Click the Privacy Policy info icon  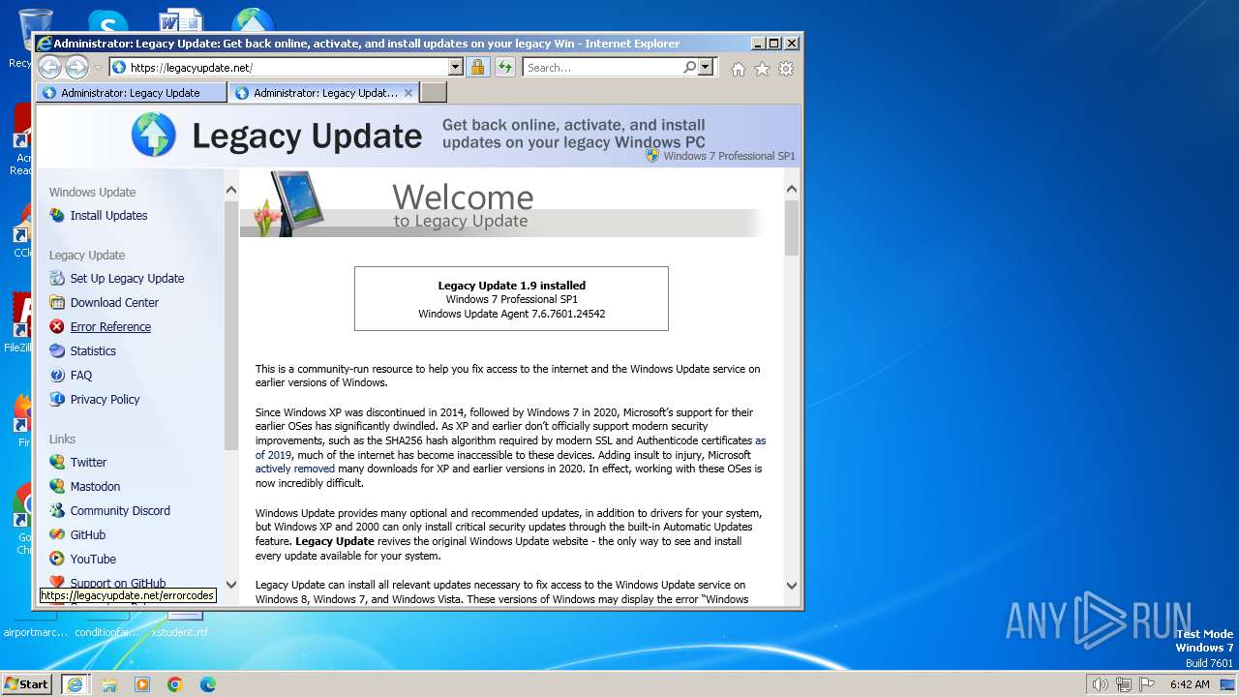click(x=57, y=399)
